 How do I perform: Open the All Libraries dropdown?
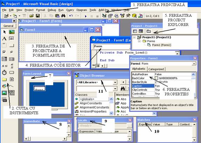click(115, 82)
